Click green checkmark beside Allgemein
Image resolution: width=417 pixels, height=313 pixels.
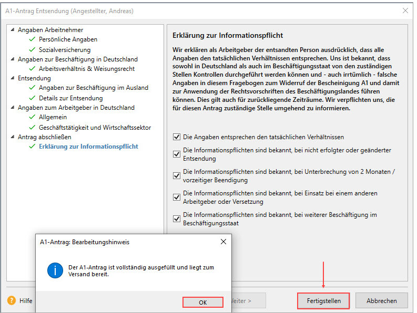(x=33, y=118)
